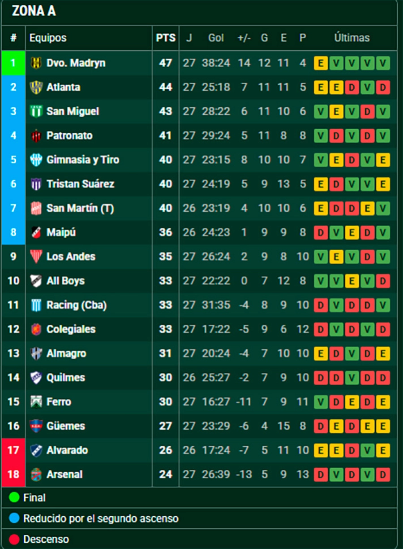
Task: Click the Patronato club crest
Action: pyautogui.click(x=36, y=135)
